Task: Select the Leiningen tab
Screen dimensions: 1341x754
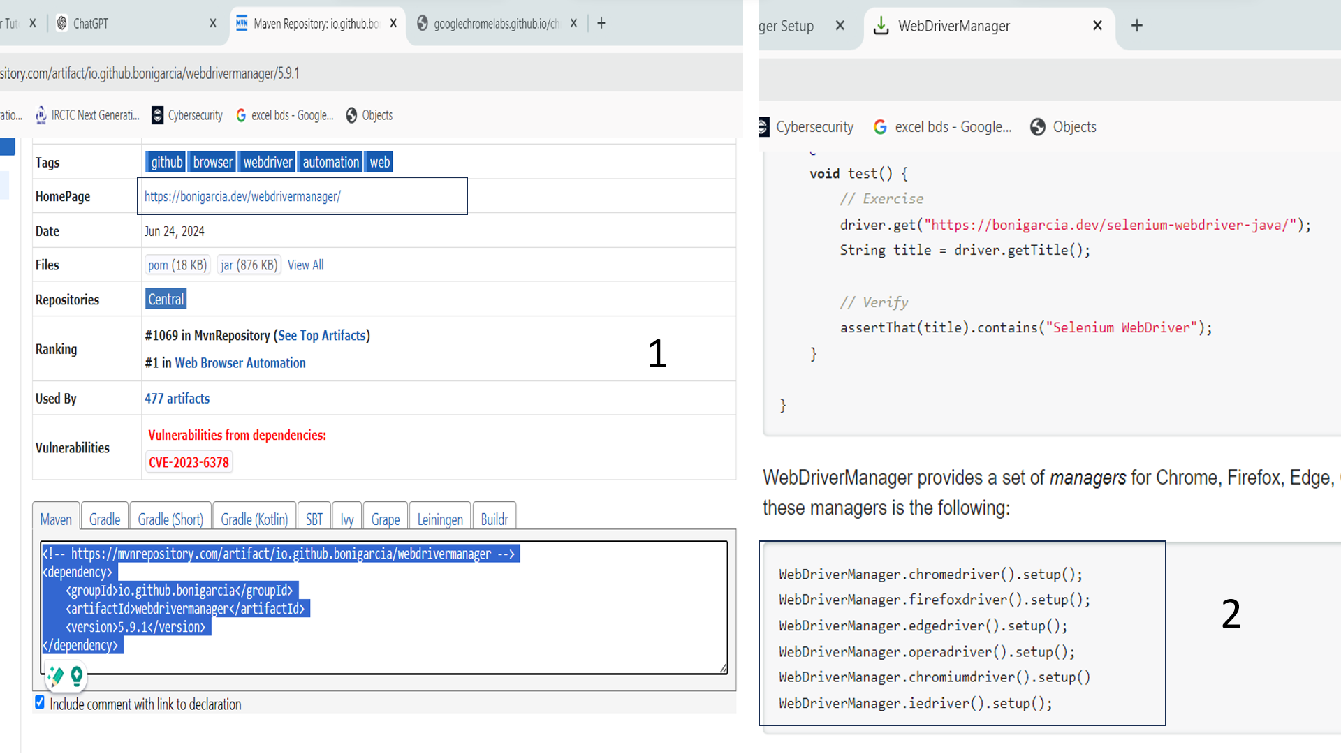Action: coord(439,519)
